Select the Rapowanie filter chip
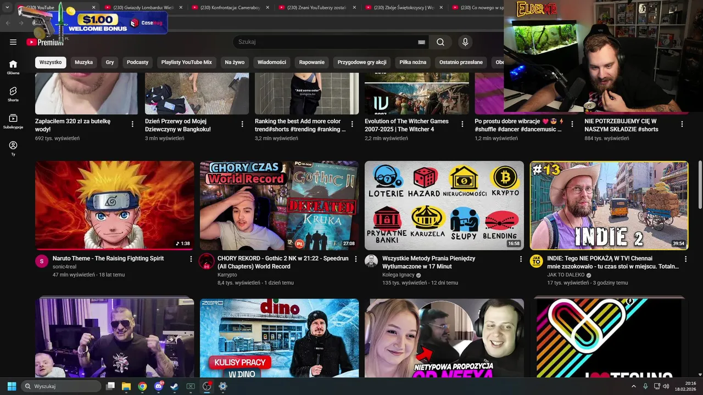Screen dimensions: 703x395 coord(312,63)
